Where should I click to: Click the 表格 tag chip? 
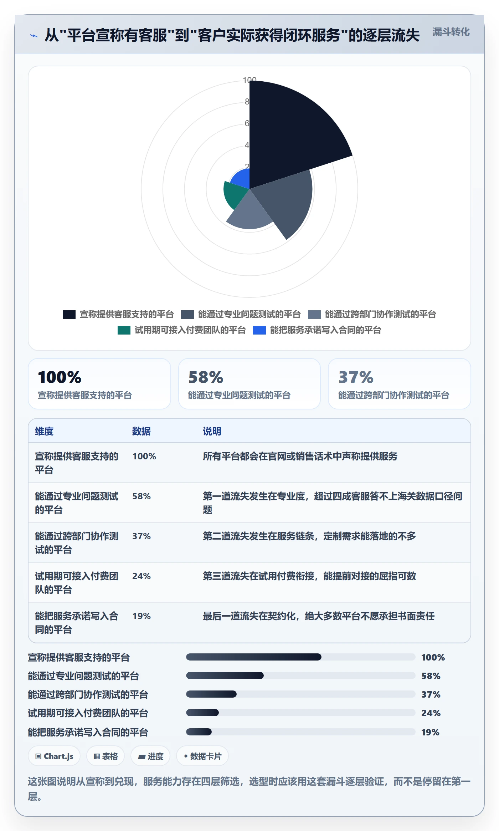(106, 756)
